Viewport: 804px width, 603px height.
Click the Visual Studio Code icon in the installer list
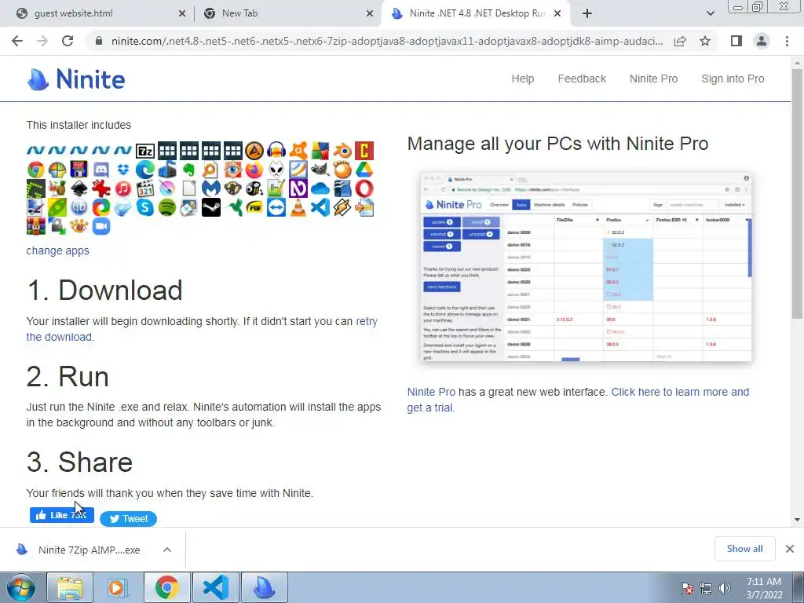320,207
